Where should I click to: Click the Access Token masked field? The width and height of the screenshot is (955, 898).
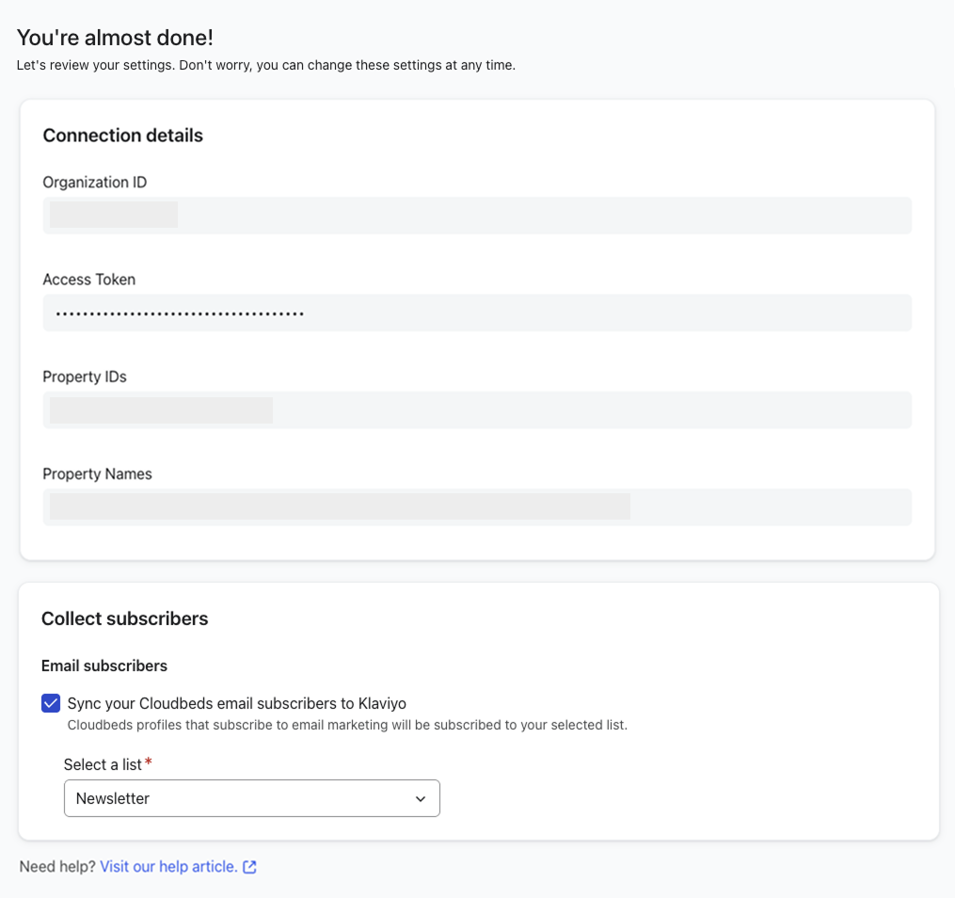click(x=477, y=313)
